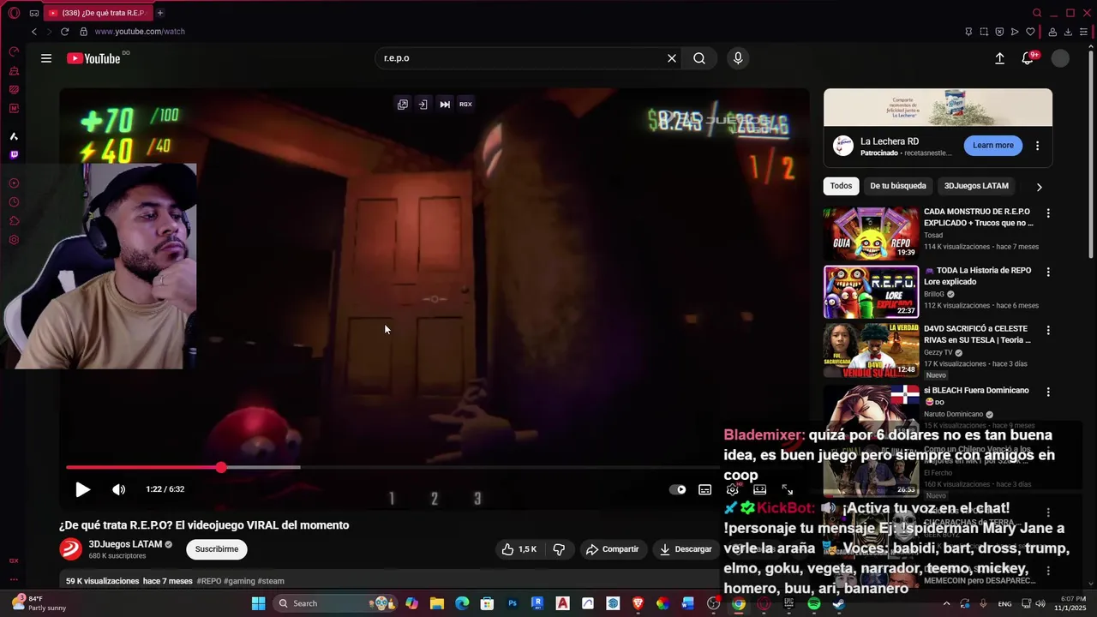Start voice search with microphone icon
Viewport: 1097px width, 617px height.
coord(738,58)
